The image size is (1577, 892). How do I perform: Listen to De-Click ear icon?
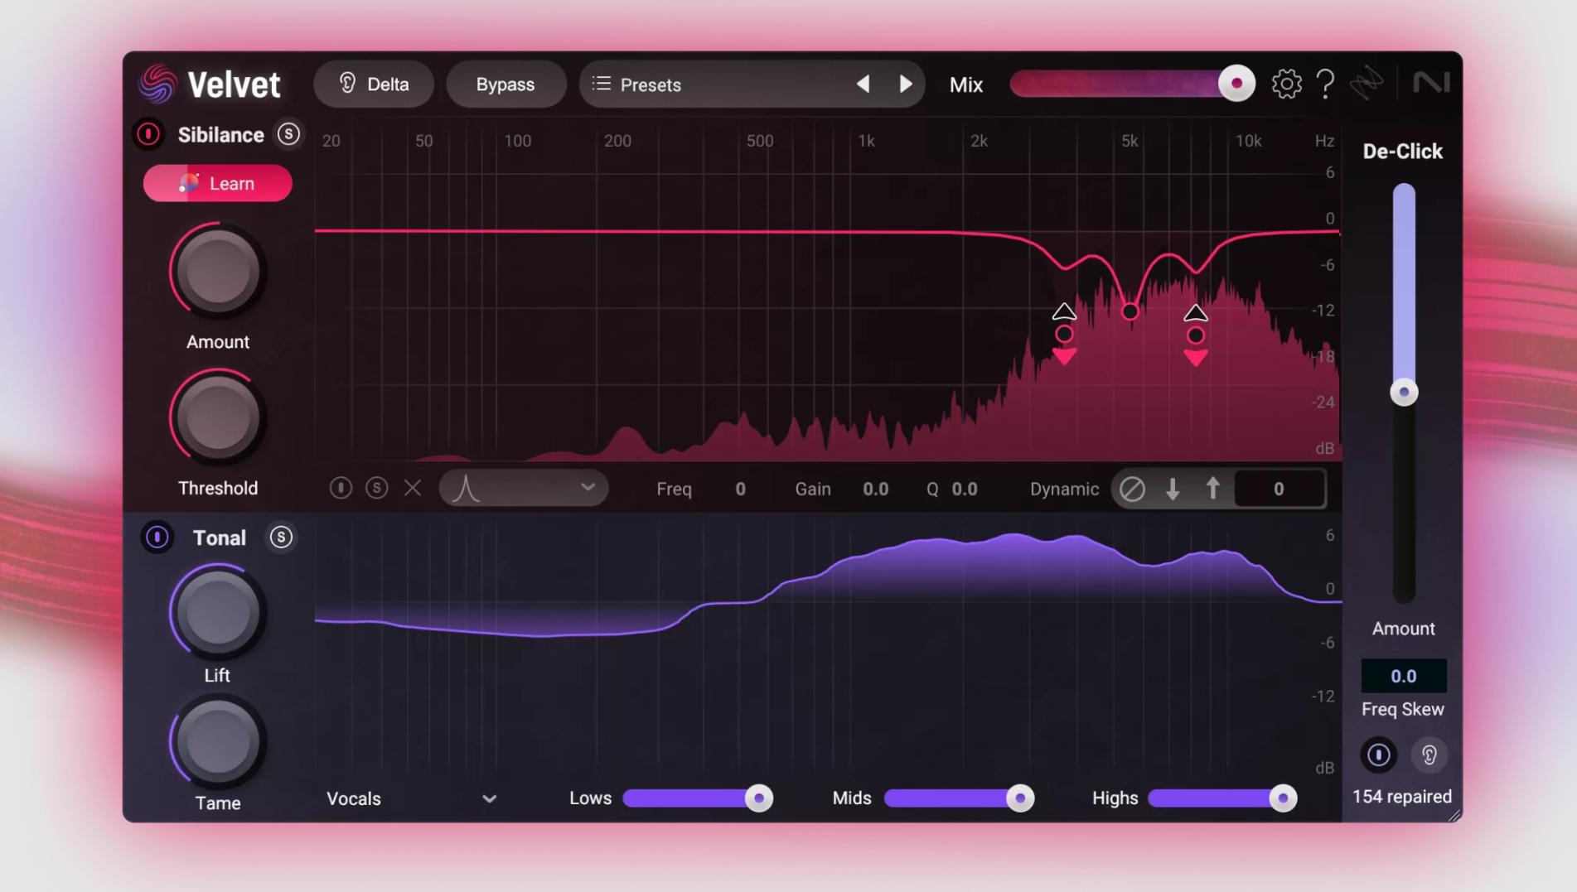[x=1429, y=755]
